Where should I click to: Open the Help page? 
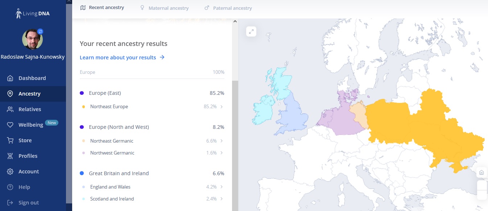pos(24,187)
